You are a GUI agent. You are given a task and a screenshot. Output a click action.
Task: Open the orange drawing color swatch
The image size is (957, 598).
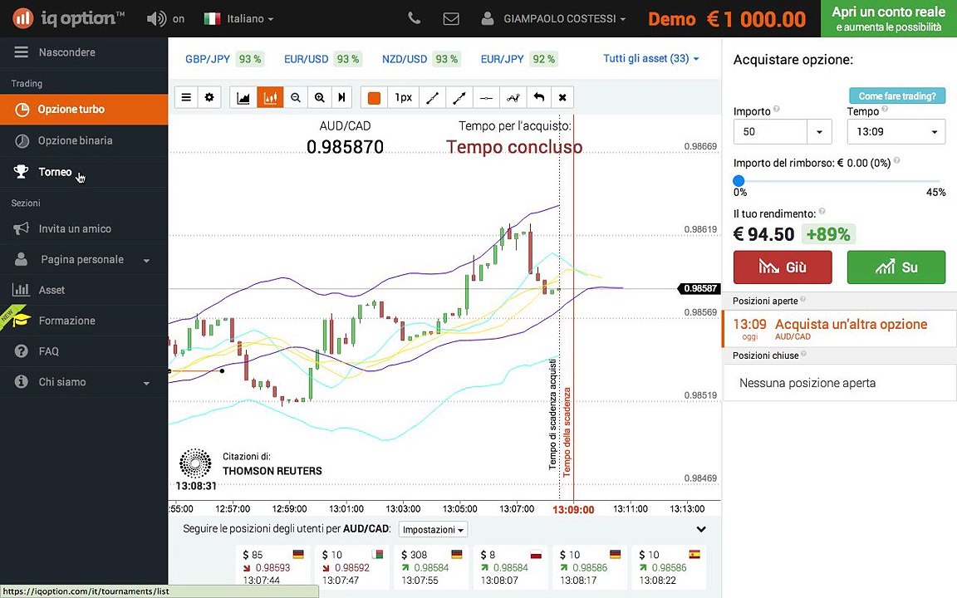374,98
